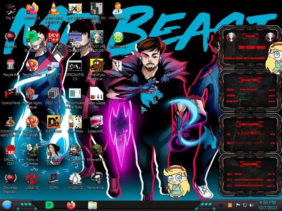Image resolution: width=282 pixels, height=211 pixels.
Task: Open the LYNCHING desktop icon
Action: click(x=75, y=178)
